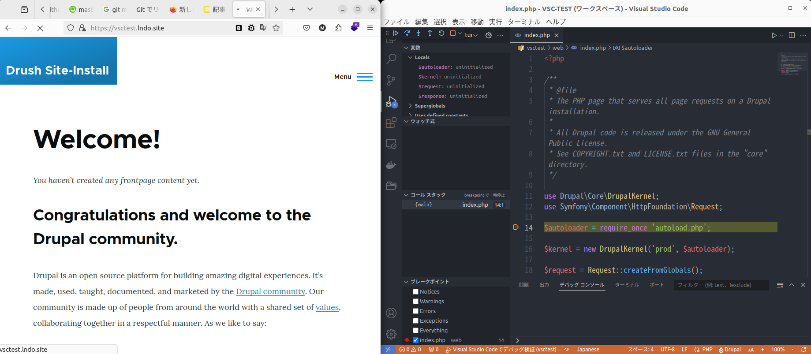Maximize the bottom panel with chevron
The width and height of the screenshot is (811, 354).
[x=792, y=285]
